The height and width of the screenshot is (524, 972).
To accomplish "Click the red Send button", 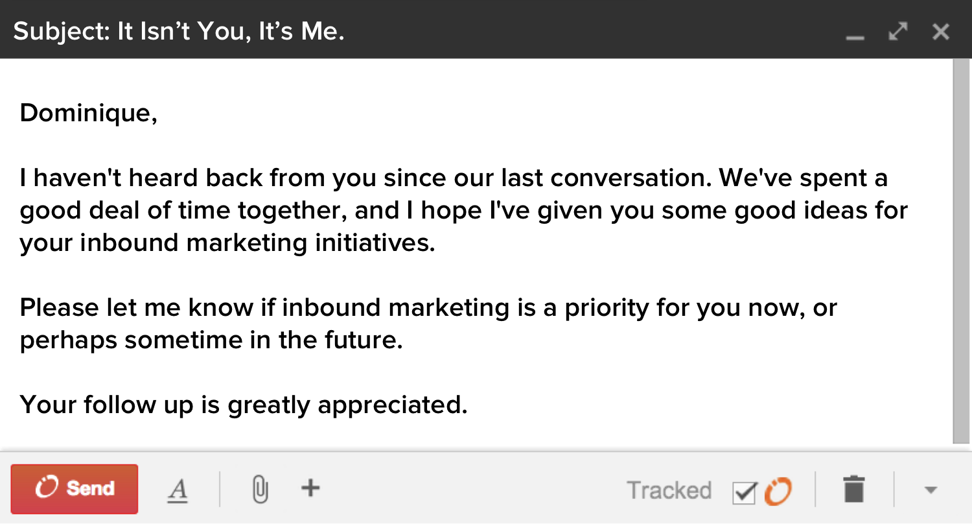I will 75,488.
